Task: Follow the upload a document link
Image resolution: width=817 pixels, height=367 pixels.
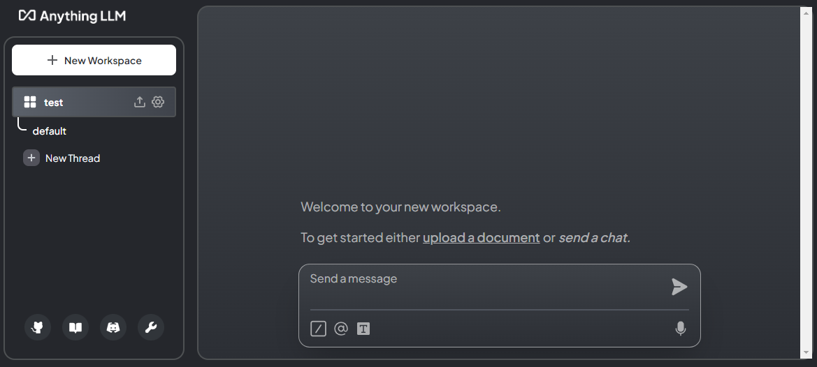Action: [481, 237]
